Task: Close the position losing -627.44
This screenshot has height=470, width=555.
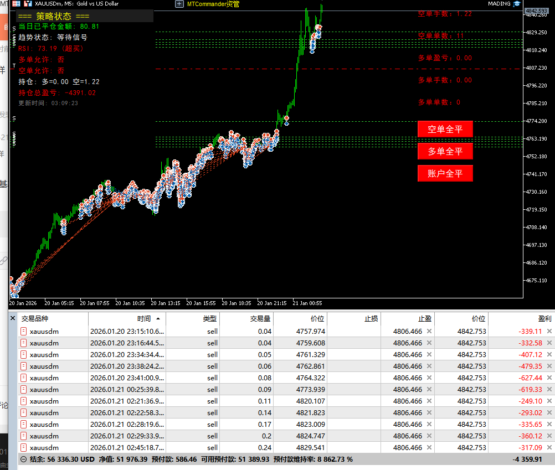Action: (x=549, y=378)
